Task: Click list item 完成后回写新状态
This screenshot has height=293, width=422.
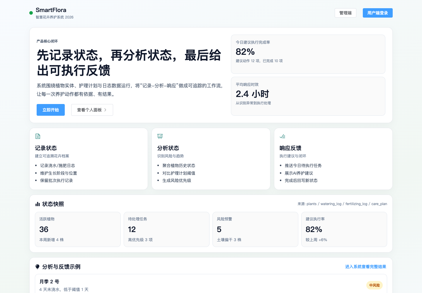Action: pyautogui.click(x=301, y=180)
